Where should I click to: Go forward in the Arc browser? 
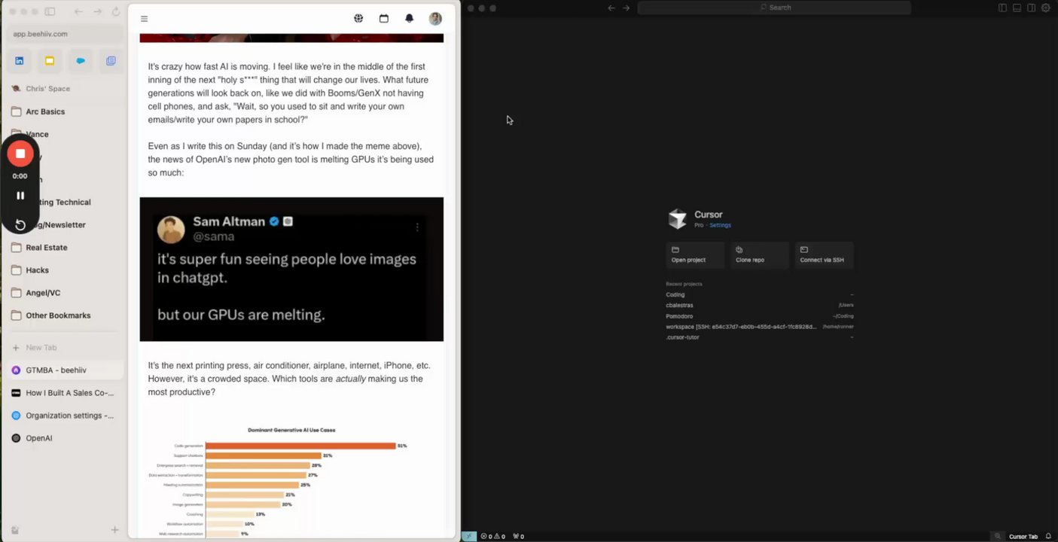98,11
